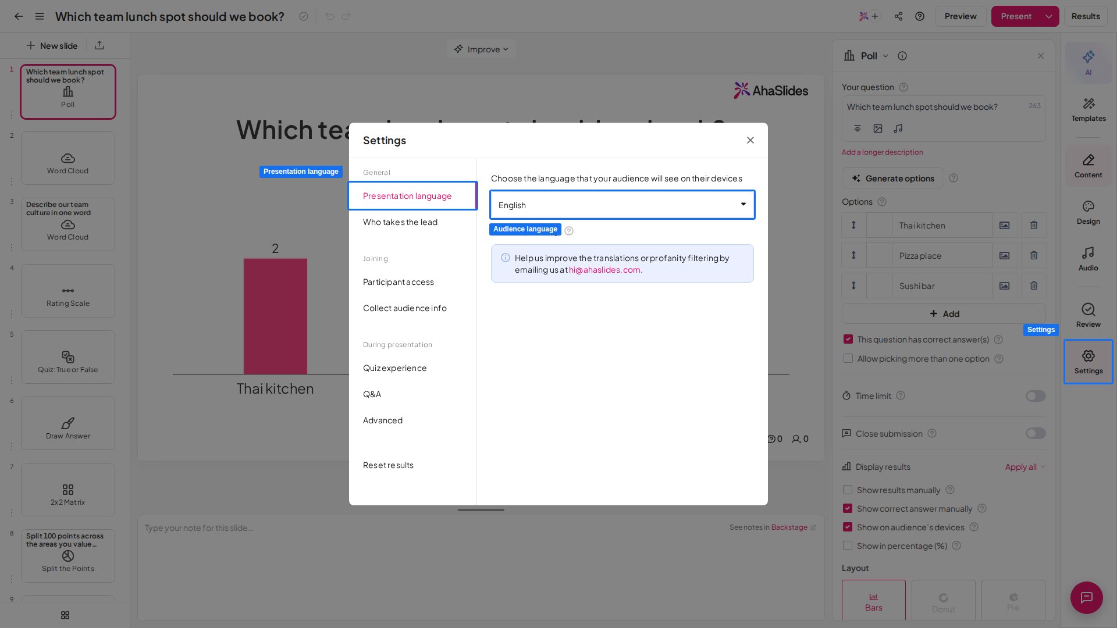This screenshot has height=628, width=1117.
Task: Select the Word Cloud slide 2 thumbnail
Action: [68, 158]
